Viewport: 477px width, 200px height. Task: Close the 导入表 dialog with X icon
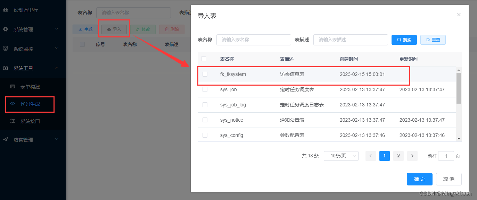[459, 15]
